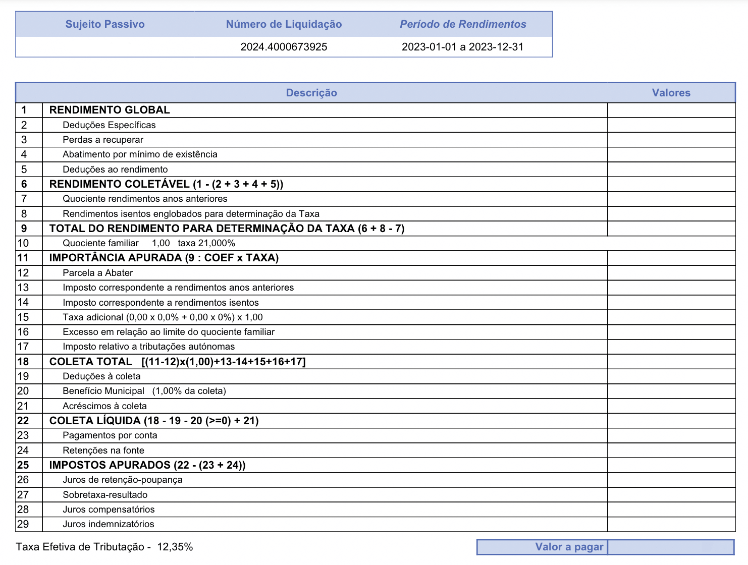748x565 pixels.
Task: Select the period 2023-01-01 a 2023-12-31
Action: tap(462, 47)
